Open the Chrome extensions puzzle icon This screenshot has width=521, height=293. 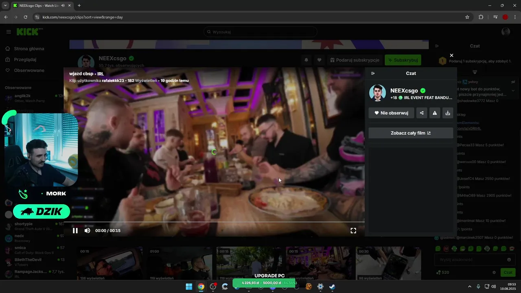click(x=481, y=17)
